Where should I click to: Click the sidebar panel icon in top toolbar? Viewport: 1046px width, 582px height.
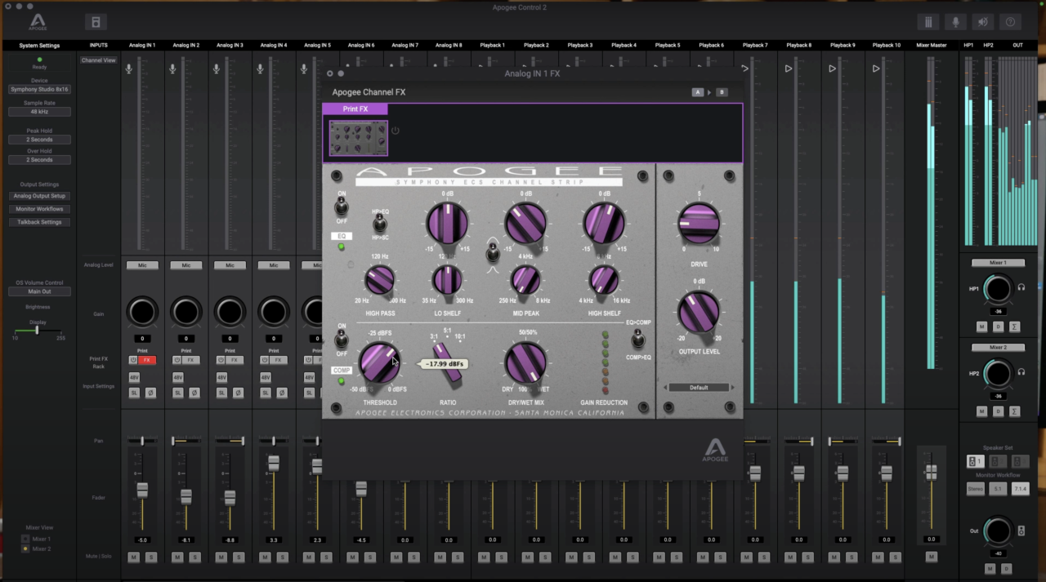[96, 22]
